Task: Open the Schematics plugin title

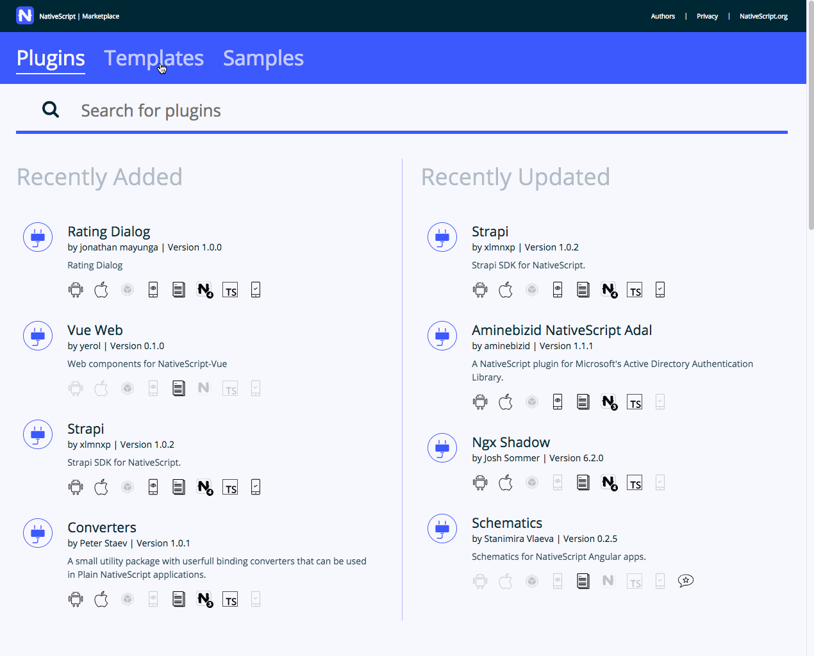Action: click(507, 523)
